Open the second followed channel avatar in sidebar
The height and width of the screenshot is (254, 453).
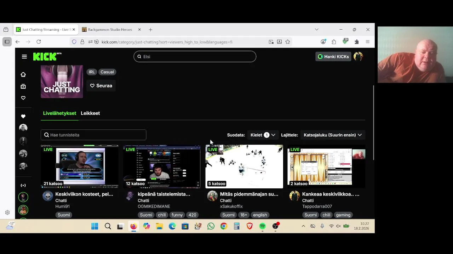point(23,141)
